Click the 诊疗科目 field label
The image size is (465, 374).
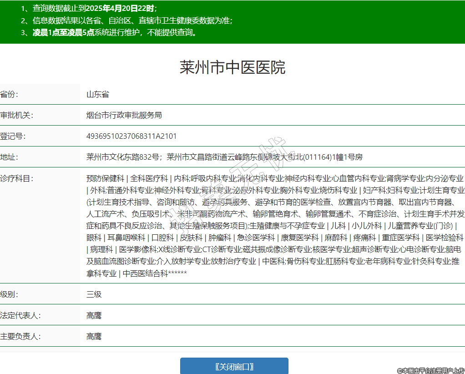(17, 178)
